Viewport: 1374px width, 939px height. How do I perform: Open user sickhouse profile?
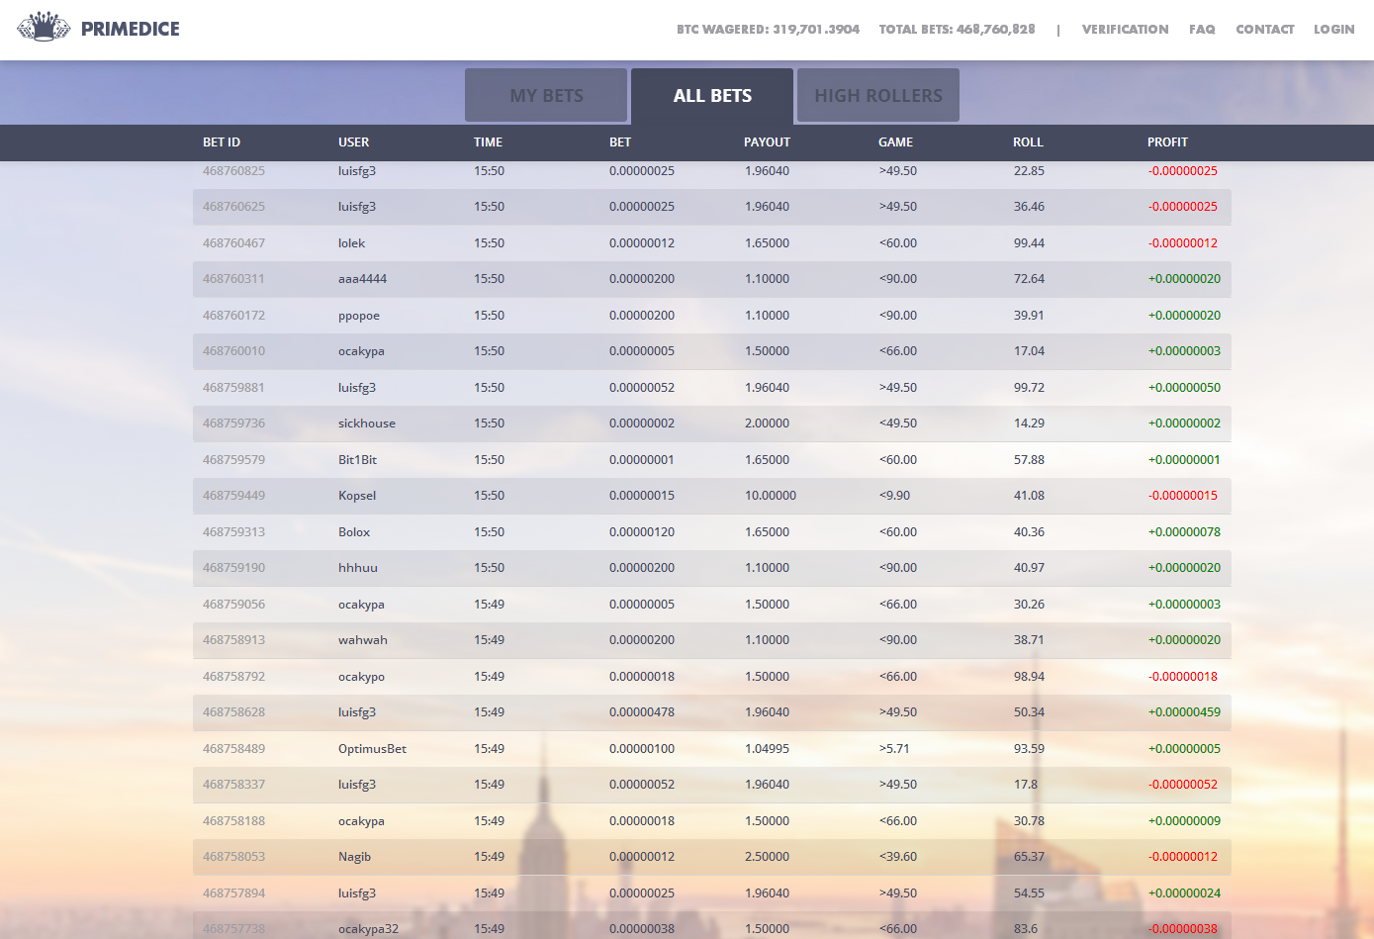366,423
